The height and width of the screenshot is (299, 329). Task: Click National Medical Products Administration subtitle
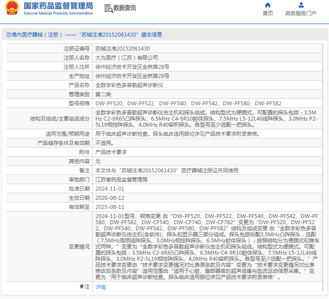[x=58, y=13]
